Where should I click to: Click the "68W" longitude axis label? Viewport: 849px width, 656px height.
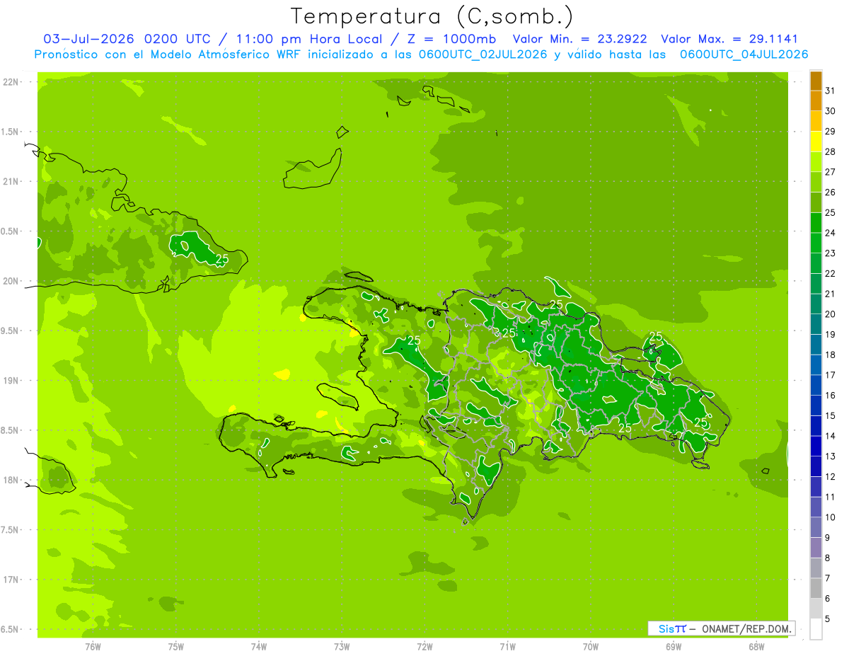(x=756, y=647)
